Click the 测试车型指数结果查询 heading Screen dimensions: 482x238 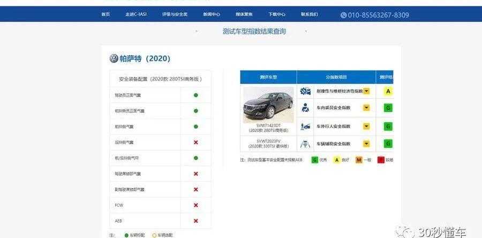pos(254,31)
